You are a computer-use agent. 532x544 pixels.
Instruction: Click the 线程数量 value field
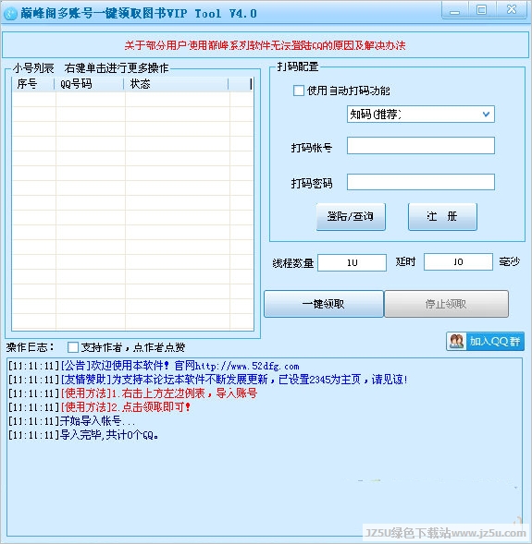pyautogui.click(x=352, y=262)
